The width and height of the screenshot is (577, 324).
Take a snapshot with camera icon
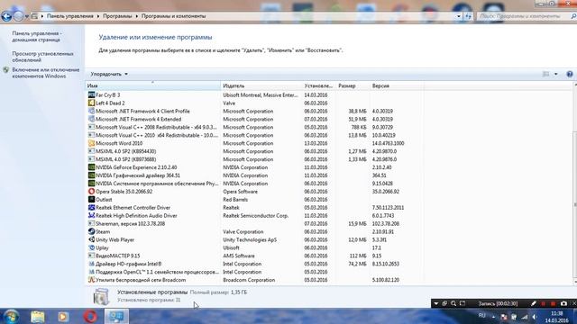coord(563,303)
